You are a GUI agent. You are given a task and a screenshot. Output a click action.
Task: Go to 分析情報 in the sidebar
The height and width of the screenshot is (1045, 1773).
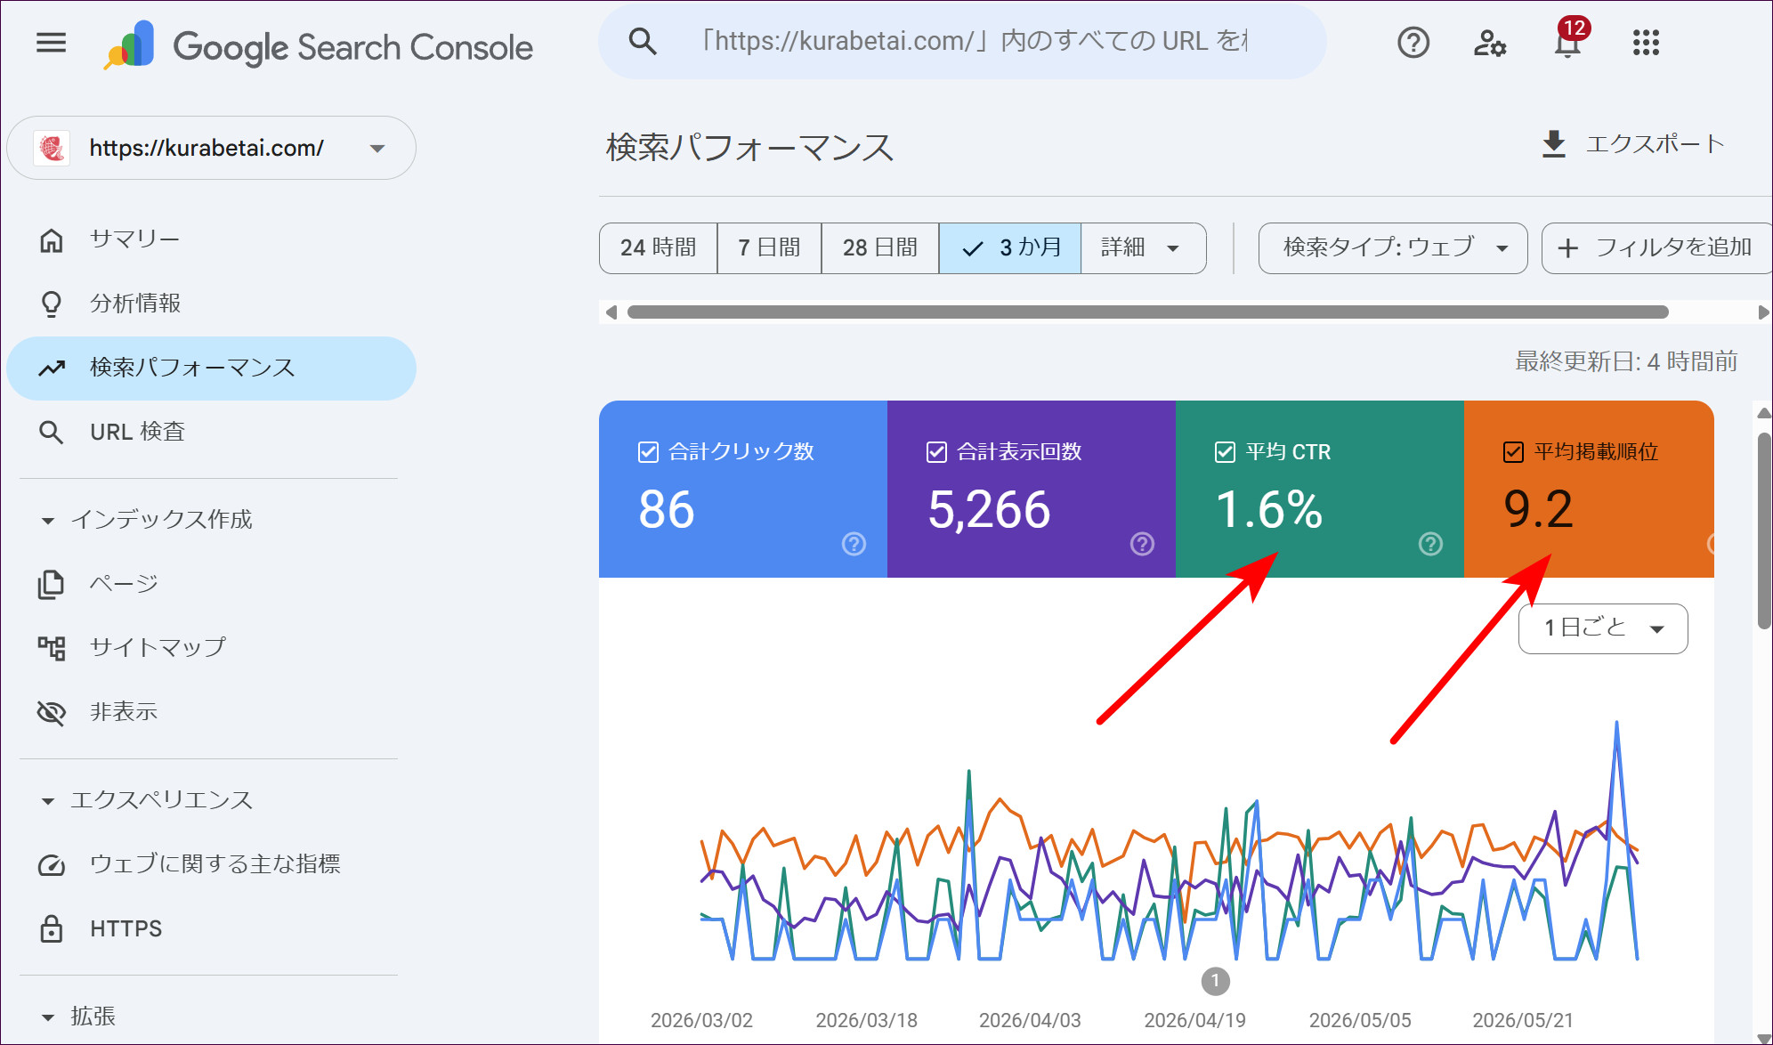(x=211, y=304)
